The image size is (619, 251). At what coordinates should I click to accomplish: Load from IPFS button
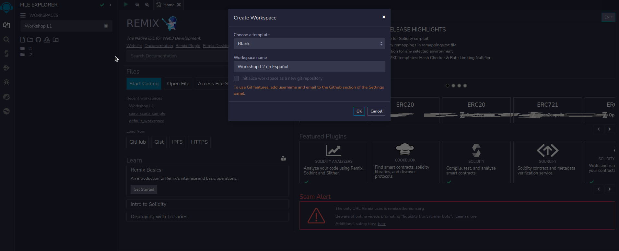(177, 142)
